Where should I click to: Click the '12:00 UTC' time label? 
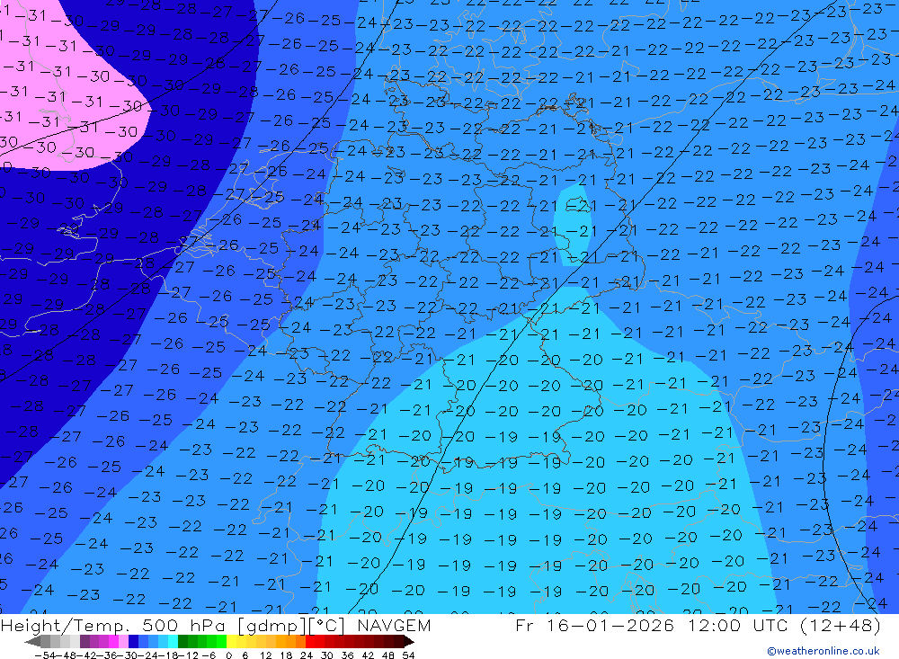pyautogui.click(x=737, y=625)
